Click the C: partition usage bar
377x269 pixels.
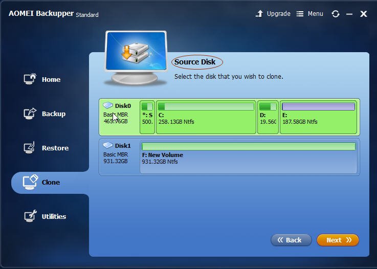click(x=206, y=106)
